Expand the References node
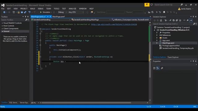Image resolution: width=198 pixels, height=111 pixels. (x=157, y=35)
